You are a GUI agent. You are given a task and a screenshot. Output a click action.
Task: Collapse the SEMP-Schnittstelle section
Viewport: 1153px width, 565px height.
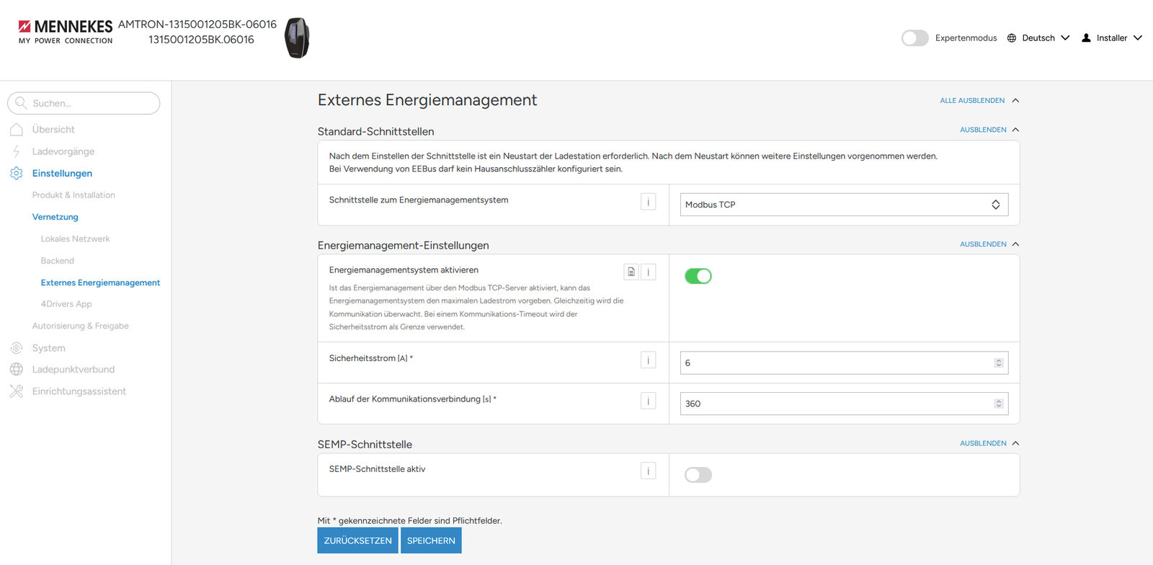click(989, 443)
